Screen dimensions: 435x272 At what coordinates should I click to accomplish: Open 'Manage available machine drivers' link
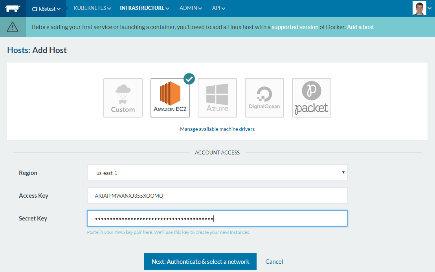click(217, 129)
